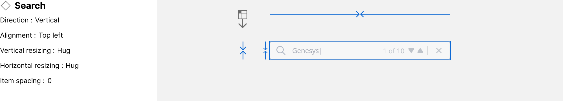Click the horizontal hug arrows indicator
This screenshot has width=563, height=101.
[360, 14]
